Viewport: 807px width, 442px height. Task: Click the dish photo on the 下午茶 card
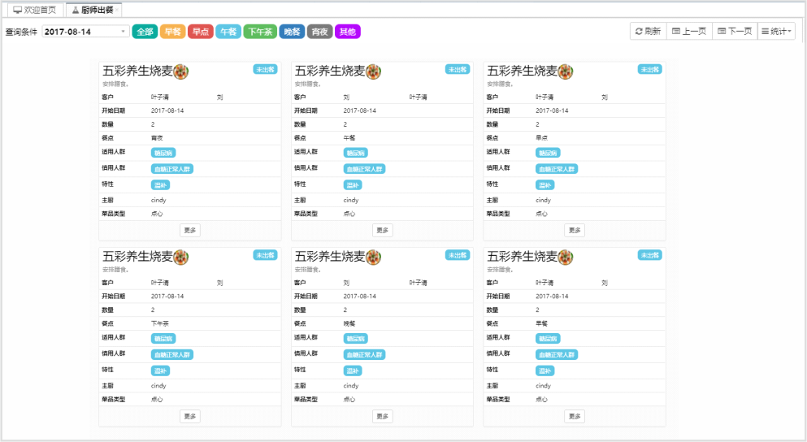(x=181, y=257)
